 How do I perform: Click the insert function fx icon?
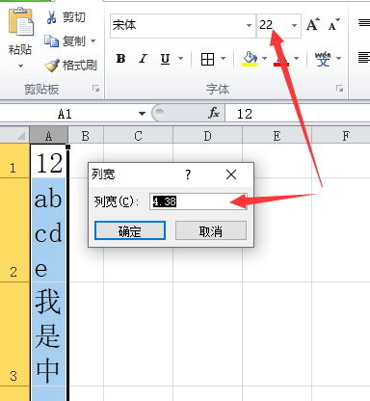pos(214,113)
